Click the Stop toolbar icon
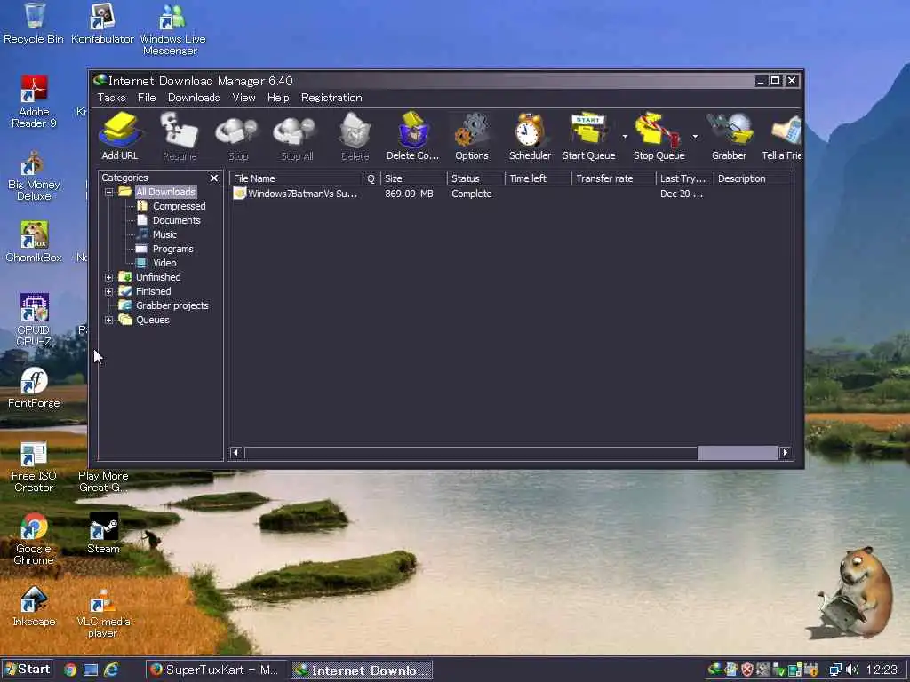 pos(238,136)
